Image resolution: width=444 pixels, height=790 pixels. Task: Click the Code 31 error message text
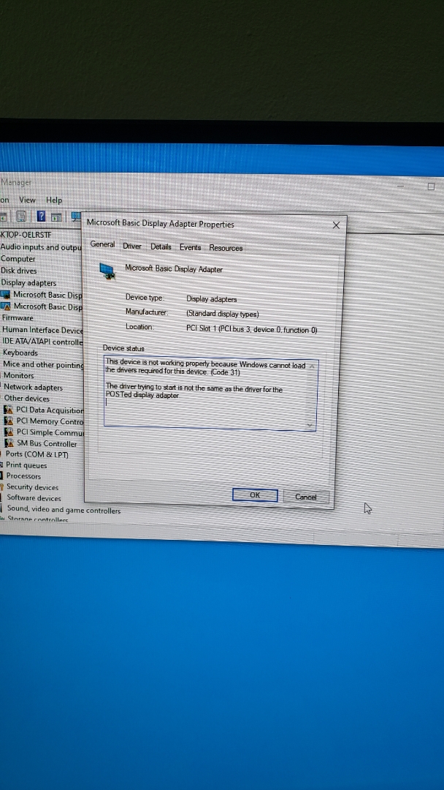[x=206, y=368]
